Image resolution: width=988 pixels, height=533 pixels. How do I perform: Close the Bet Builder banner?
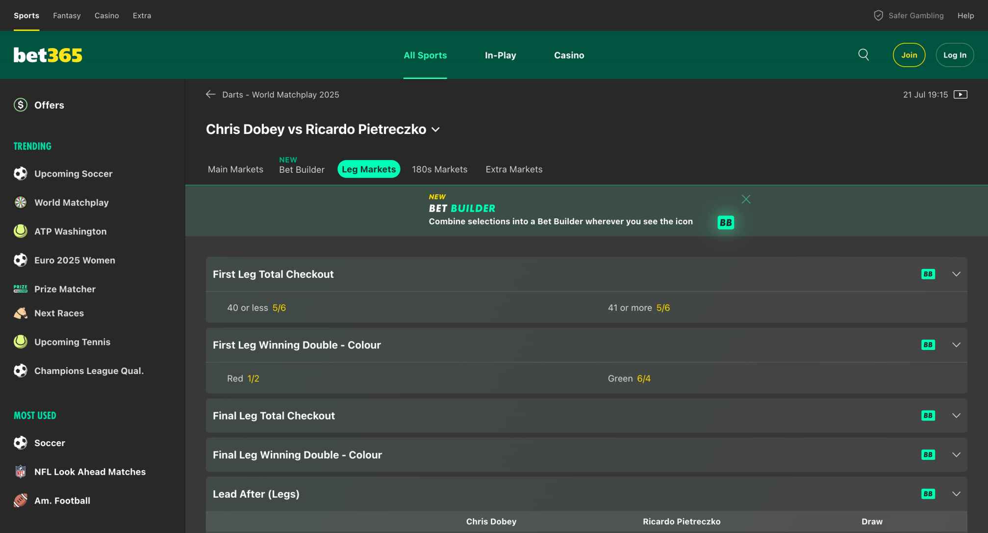(x=746, y=199)
